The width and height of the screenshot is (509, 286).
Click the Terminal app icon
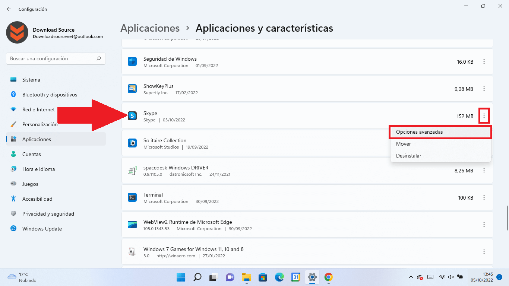(132, 198)
